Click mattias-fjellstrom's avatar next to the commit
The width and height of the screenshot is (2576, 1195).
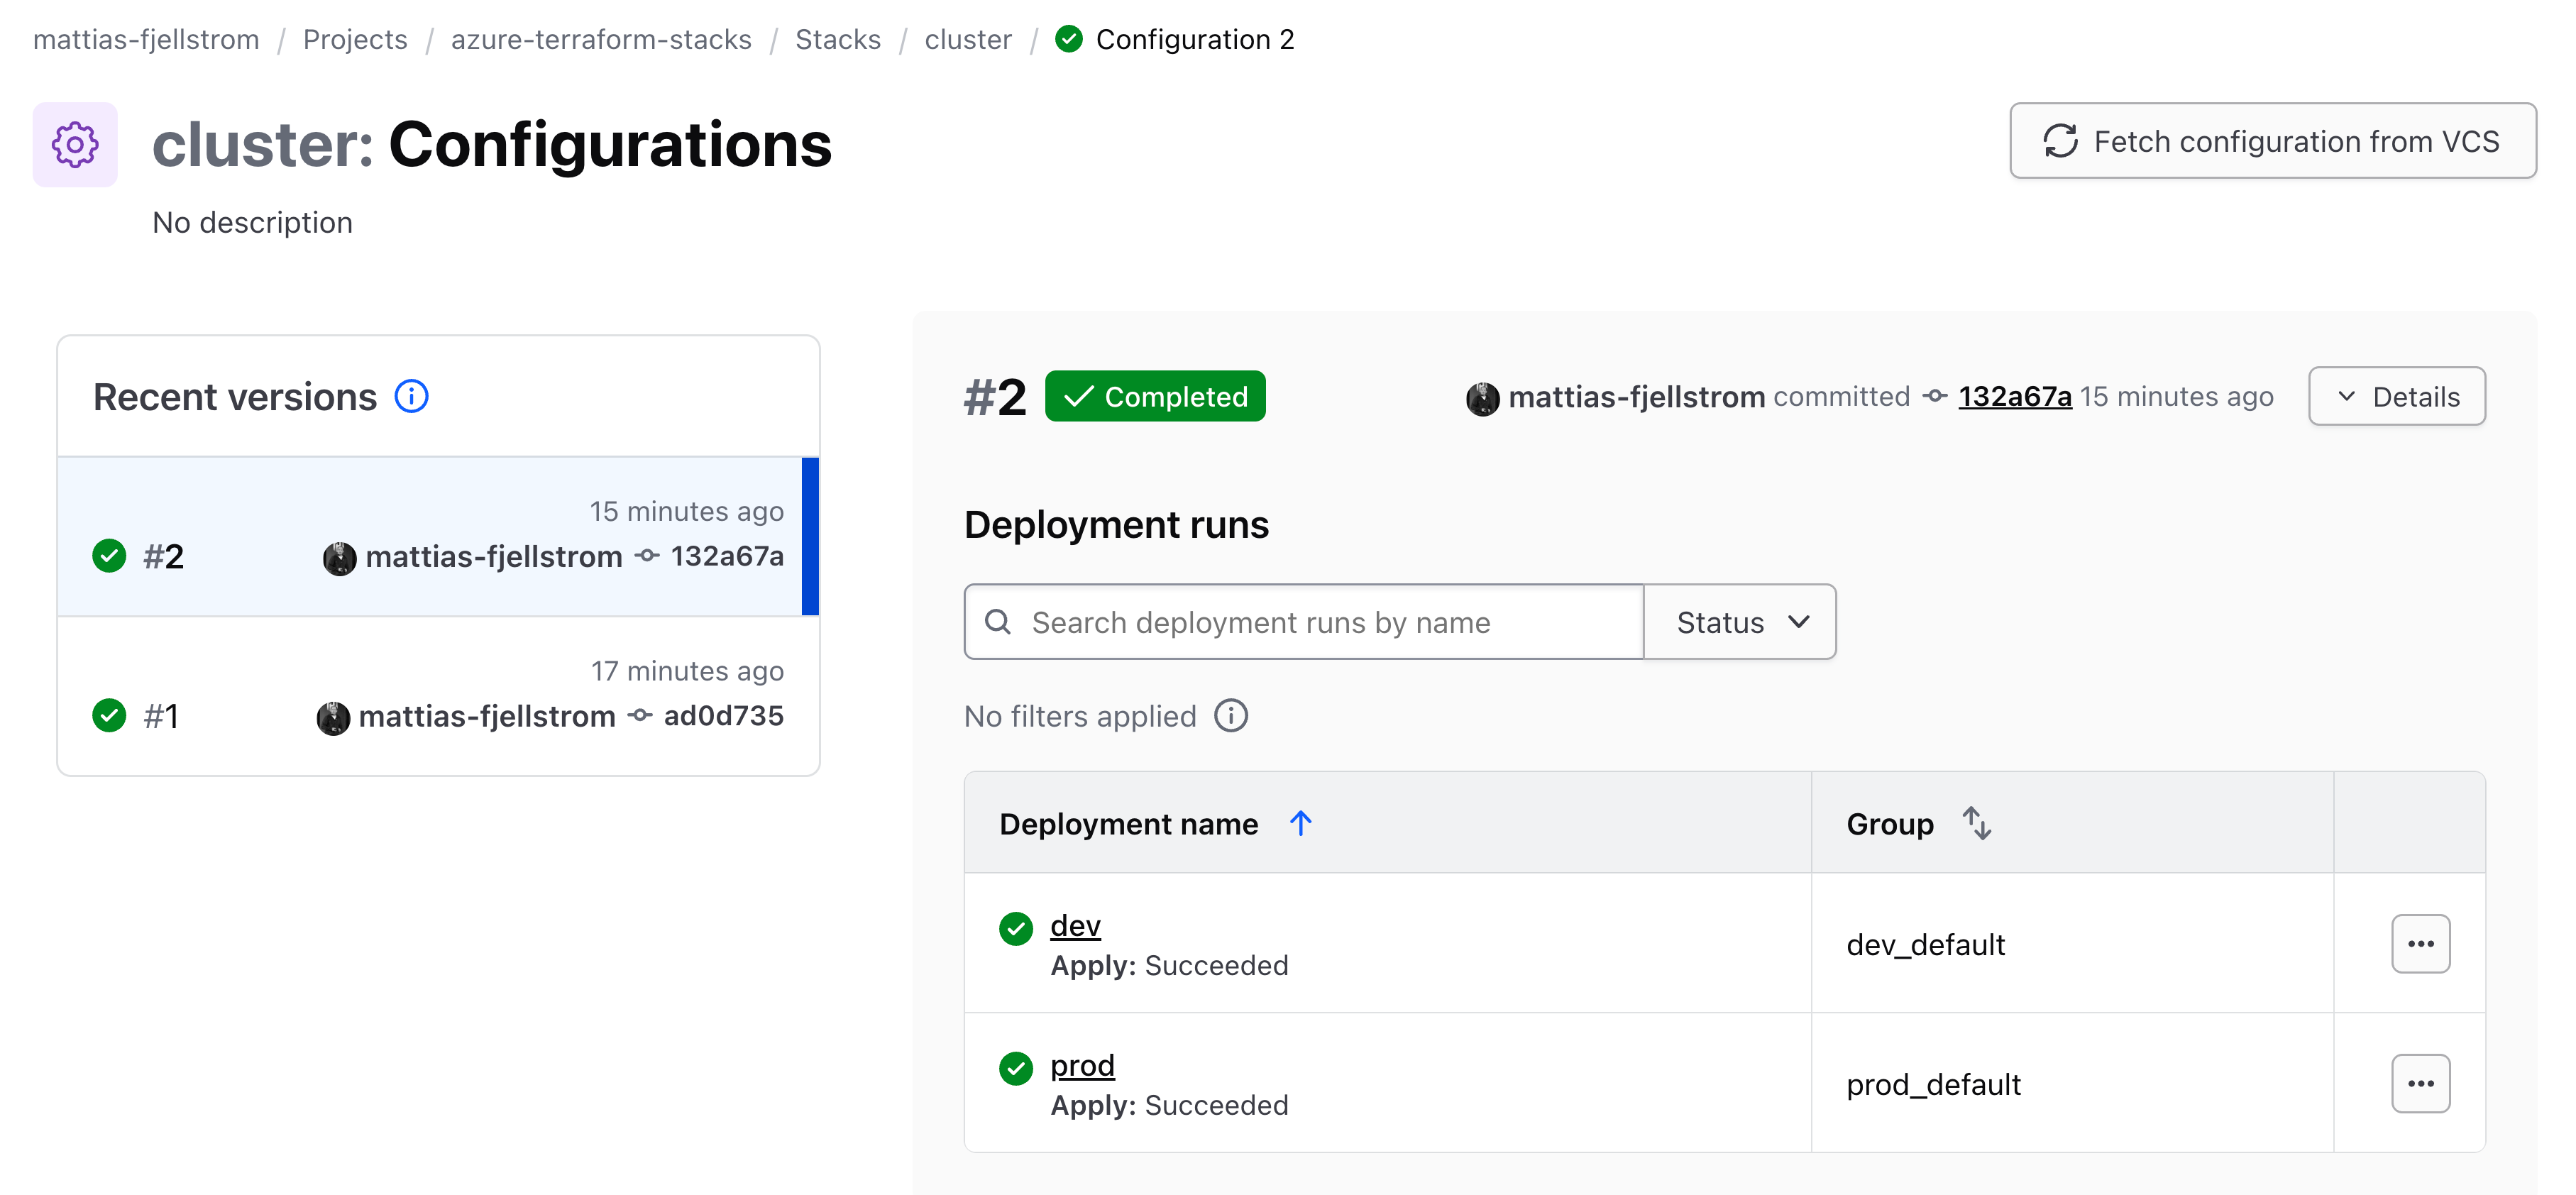pos(1482,396)
